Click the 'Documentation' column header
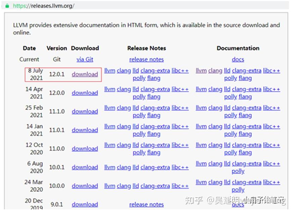The height and width of the screenshot is (213, 293). 238,48
